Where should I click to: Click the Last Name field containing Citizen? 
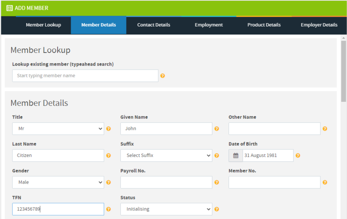58,155
